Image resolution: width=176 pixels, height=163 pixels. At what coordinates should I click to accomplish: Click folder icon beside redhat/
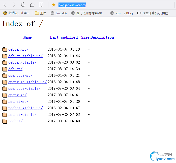(5, 121)
